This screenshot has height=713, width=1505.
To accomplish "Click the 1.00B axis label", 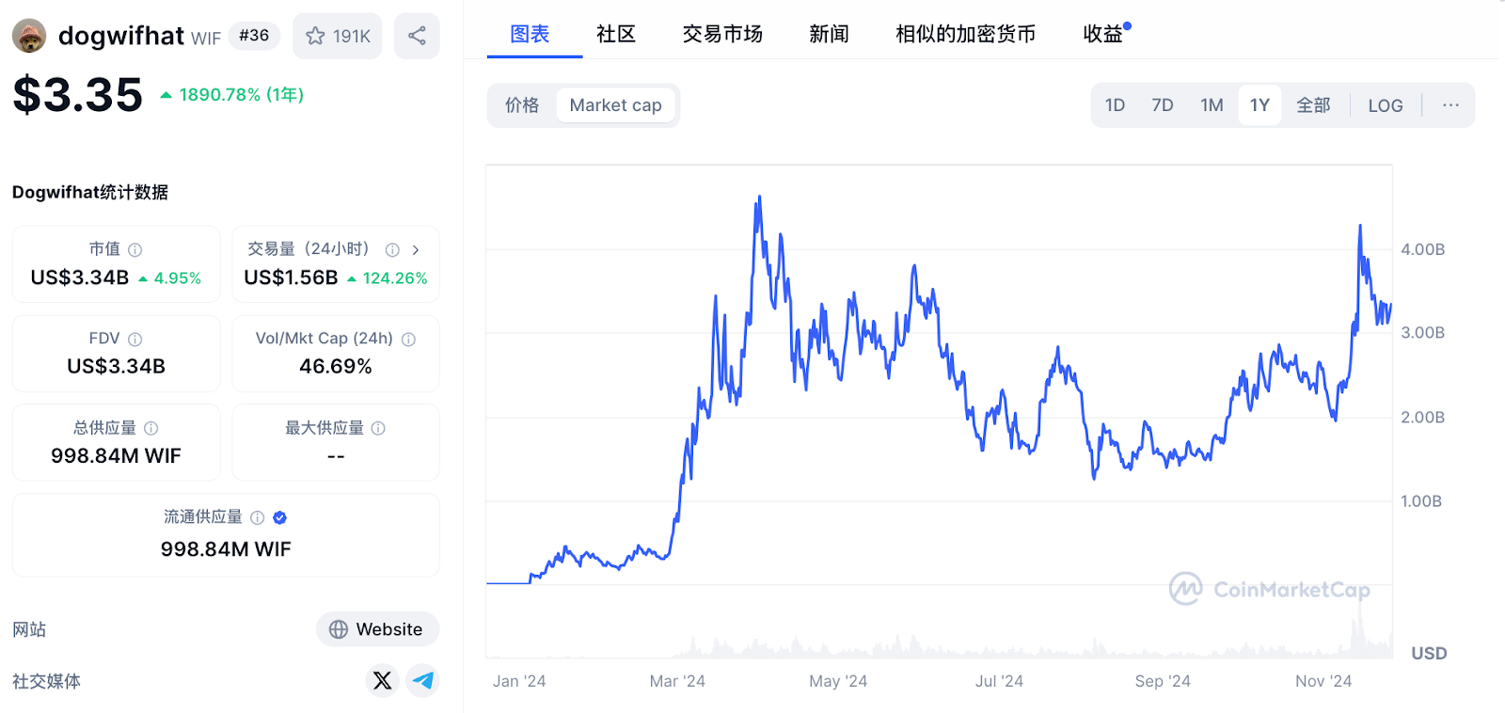I will pyautogui.click(x=1421, y=501).
